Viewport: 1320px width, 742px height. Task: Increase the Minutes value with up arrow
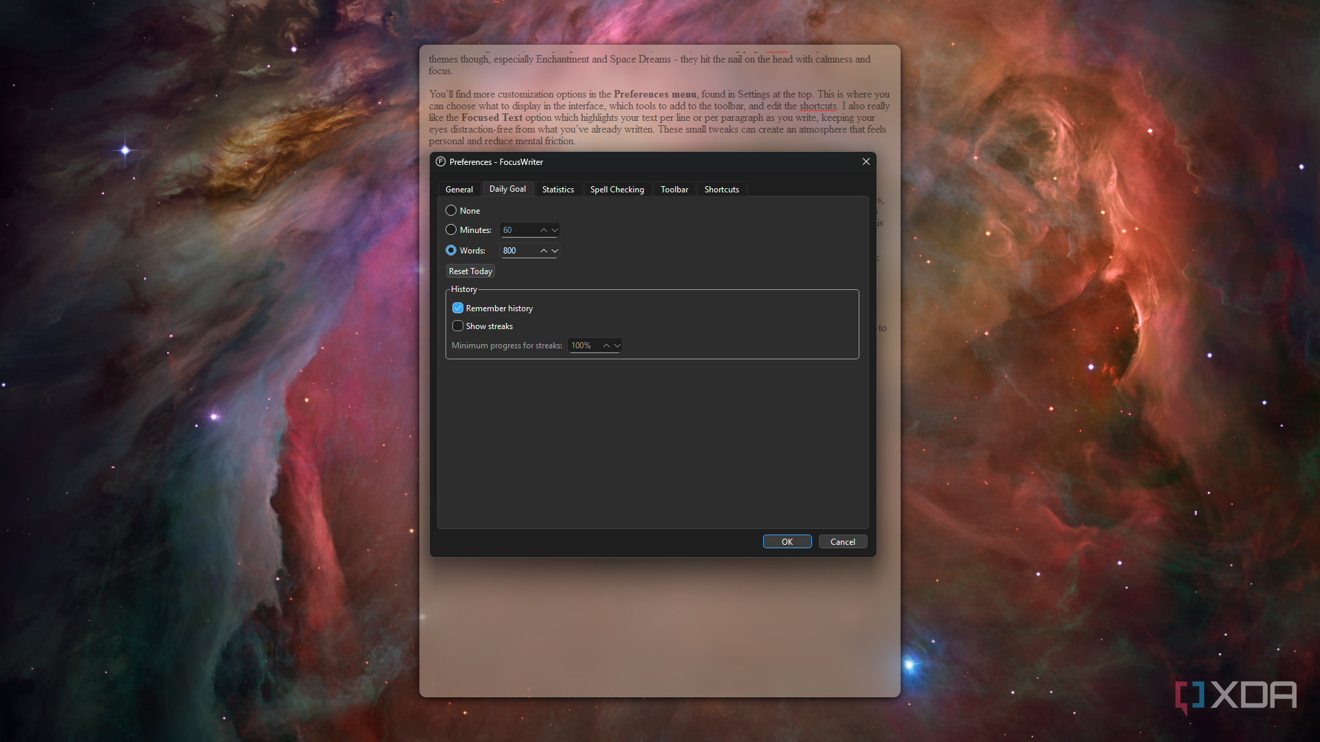(x=543, y=230)
